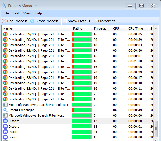This screenshot has height=141, width=161.
Task: Click the gear icon in Process Manager row
Action: tap(5, 110)
